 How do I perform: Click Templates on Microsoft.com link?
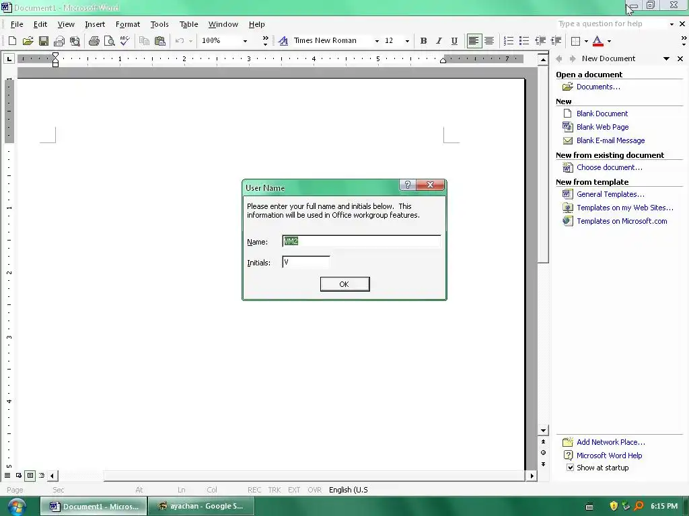[622, 221]
